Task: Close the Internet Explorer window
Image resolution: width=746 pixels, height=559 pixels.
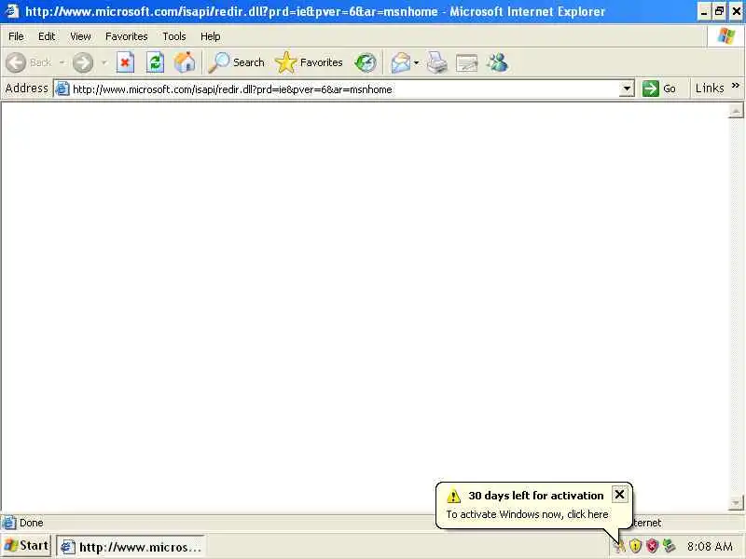Action: 736,11
